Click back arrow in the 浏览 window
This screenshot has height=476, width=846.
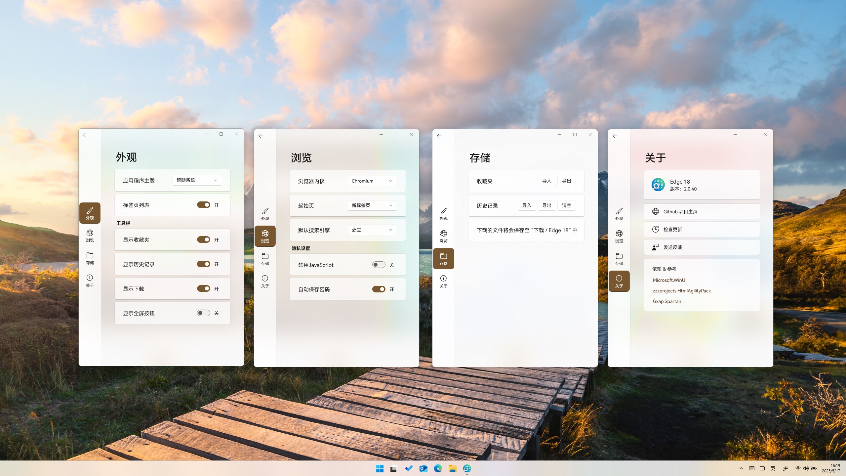coord(261,136)
